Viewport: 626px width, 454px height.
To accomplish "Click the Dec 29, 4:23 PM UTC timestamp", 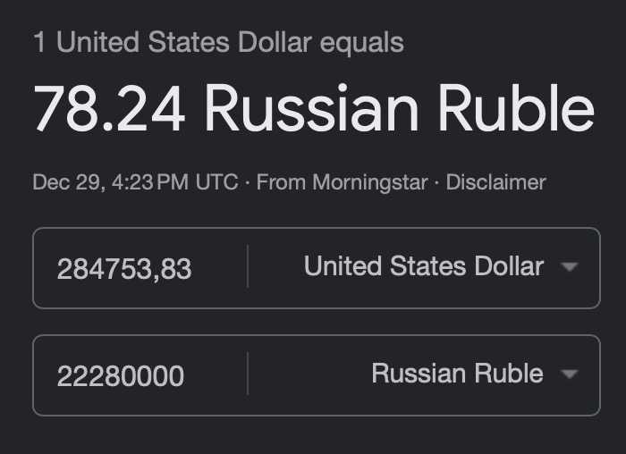I will [x=135, y=183].
